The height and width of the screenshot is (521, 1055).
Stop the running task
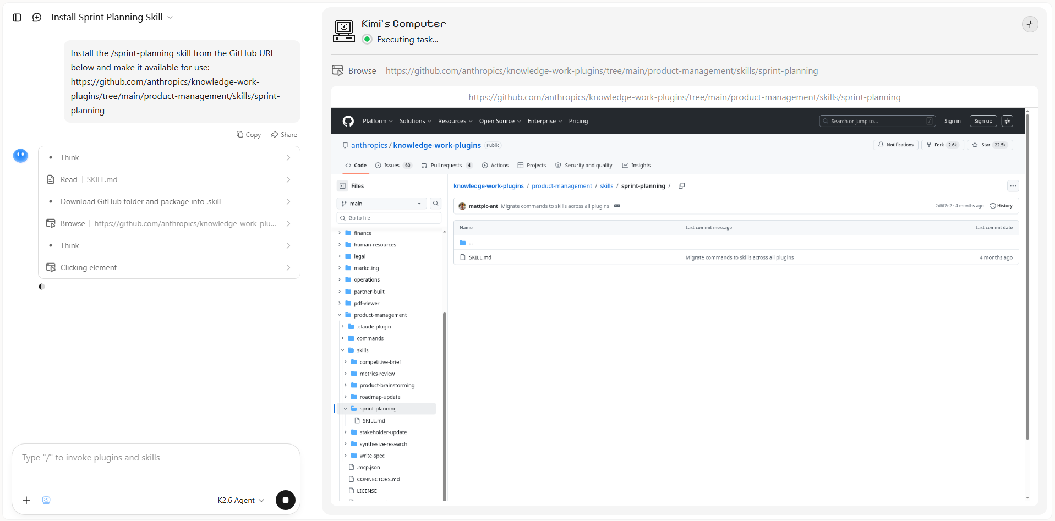286,500
